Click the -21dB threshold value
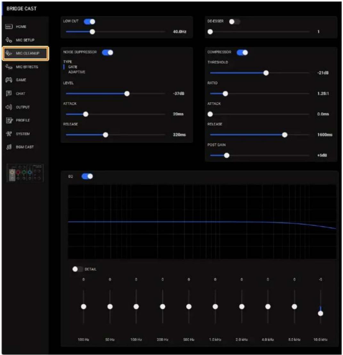 [323, 73]
